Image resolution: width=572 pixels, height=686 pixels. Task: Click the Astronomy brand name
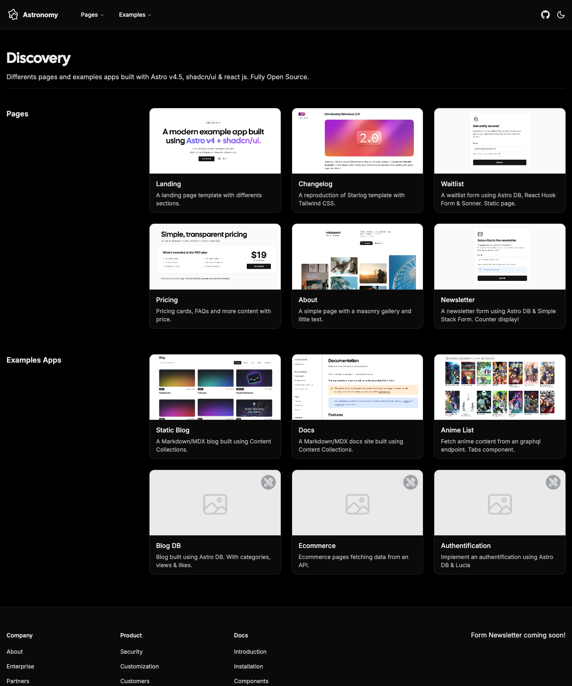click(x=40, y=15)
